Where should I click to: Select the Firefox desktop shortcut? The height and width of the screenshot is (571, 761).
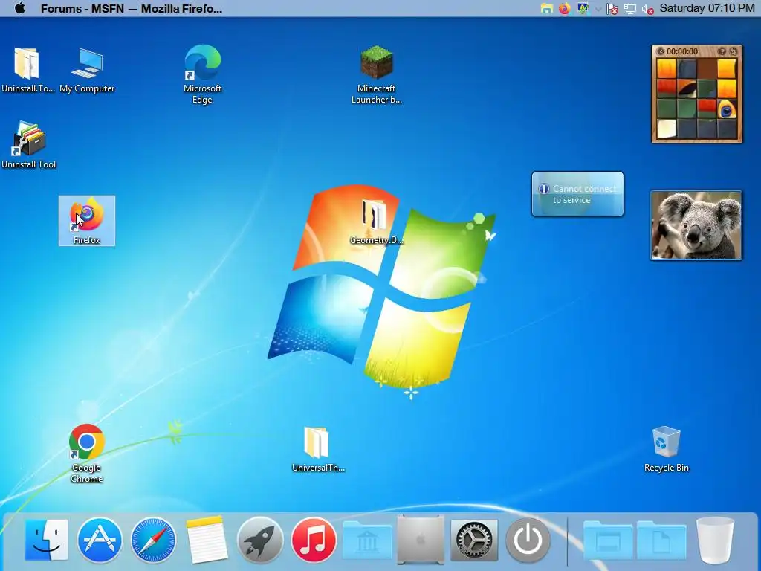[87, 221]
